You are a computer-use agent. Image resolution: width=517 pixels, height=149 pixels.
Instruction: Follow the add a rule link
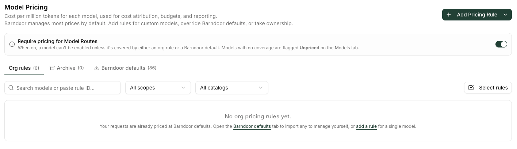[366, 126]
